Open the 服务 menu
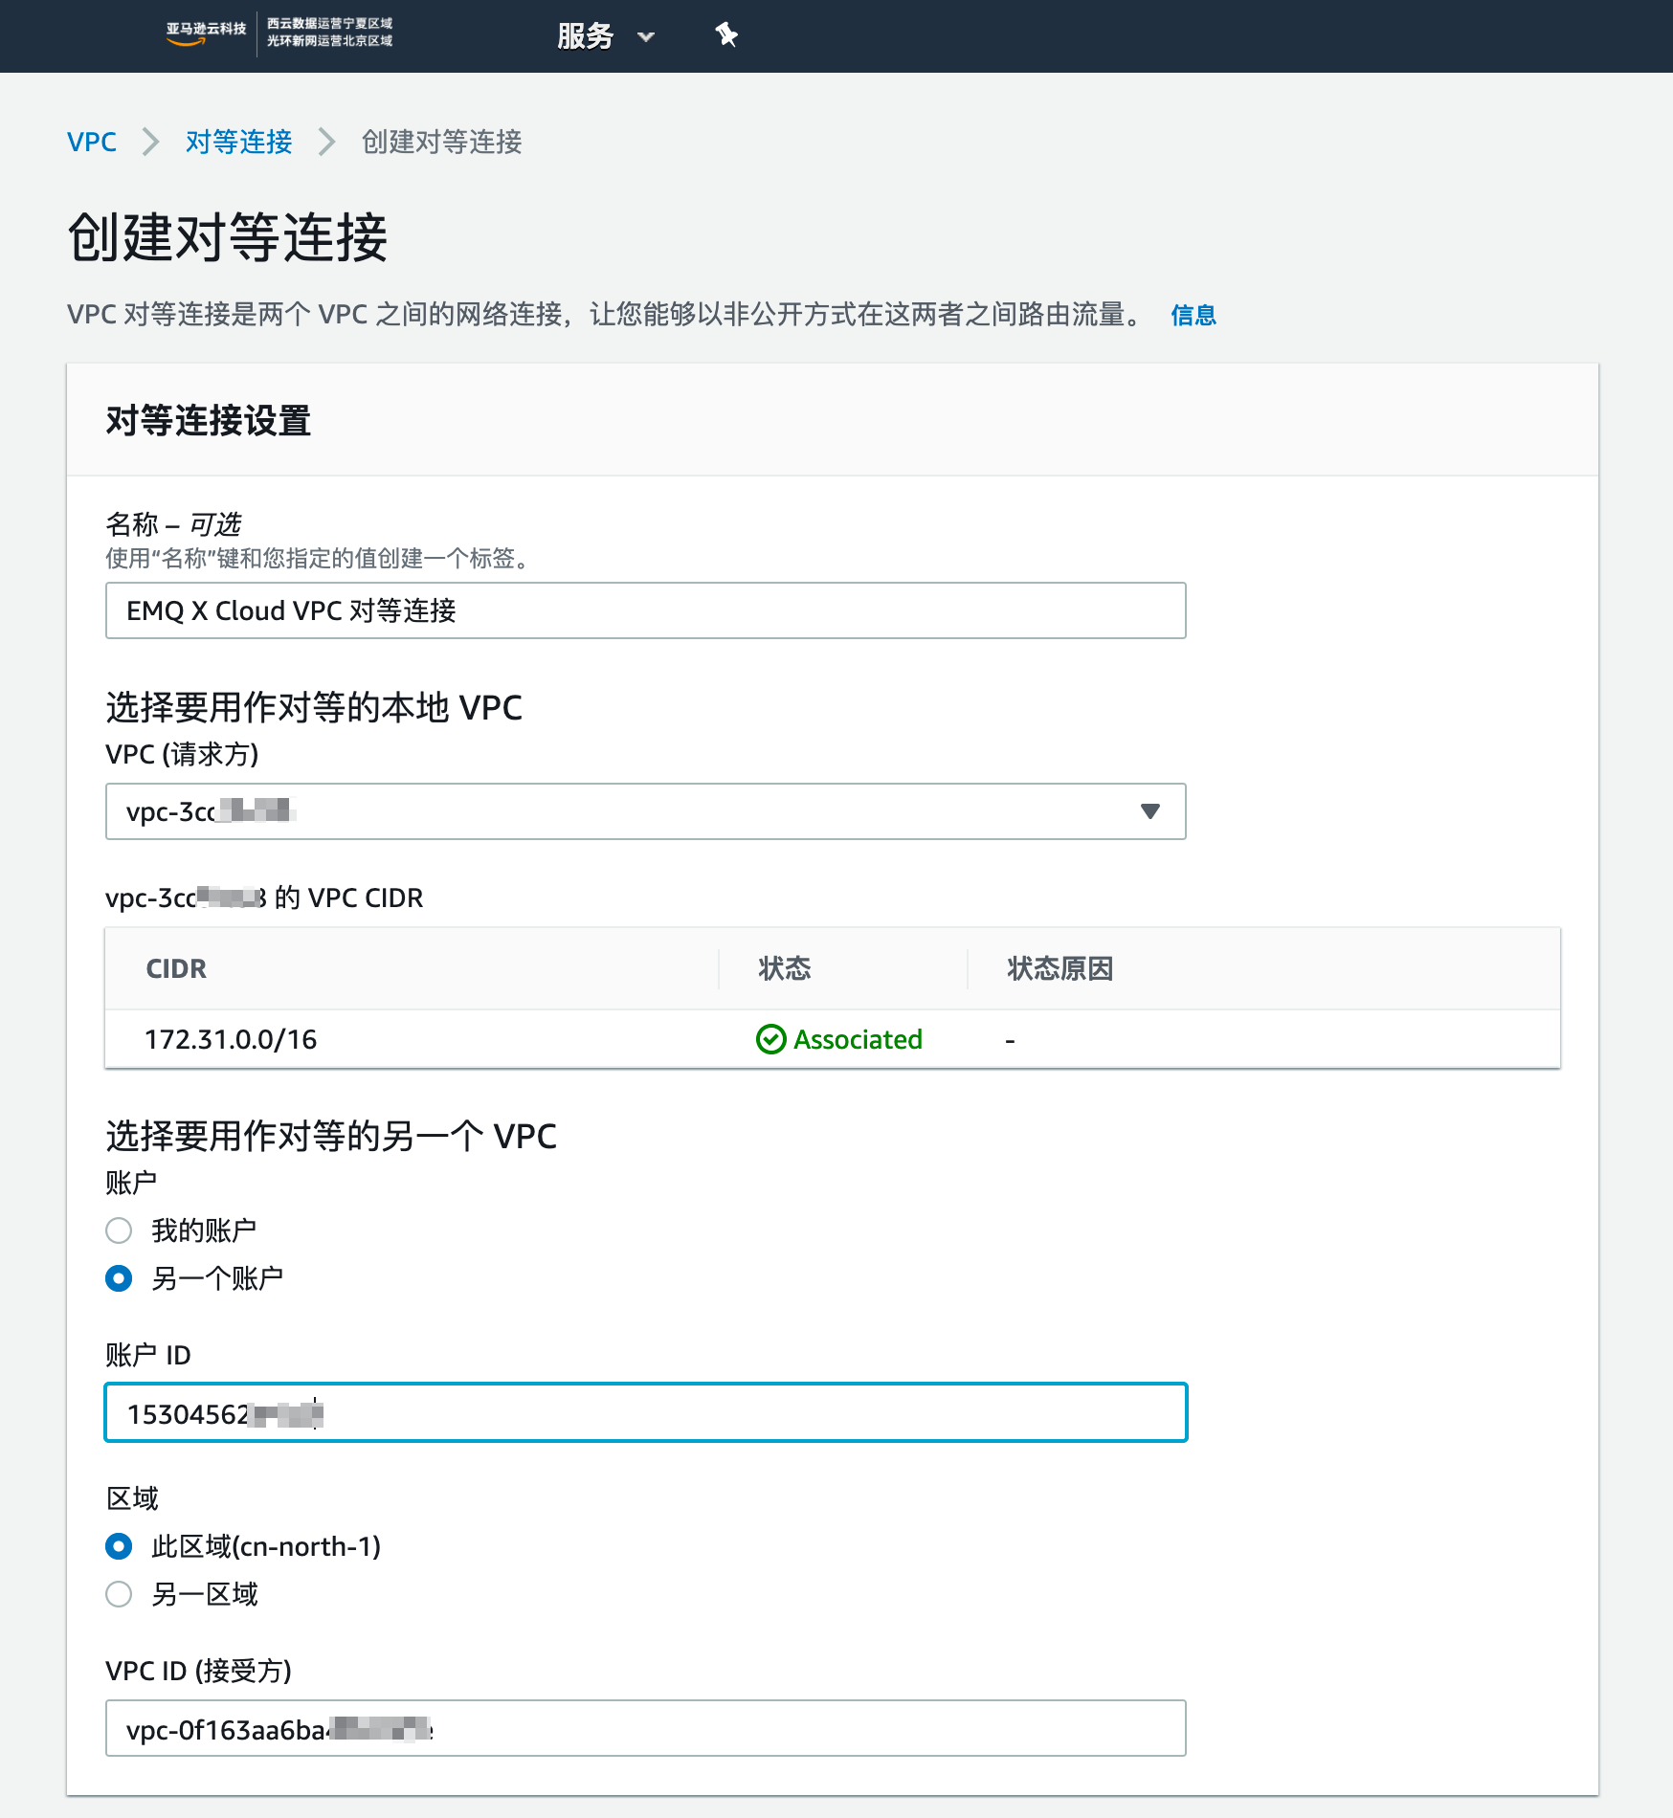1673x1818 pixels. [x=585, y=36]
